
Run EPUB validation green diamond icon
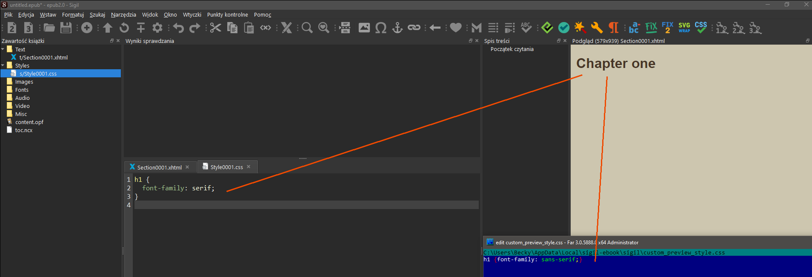(547, 28)
